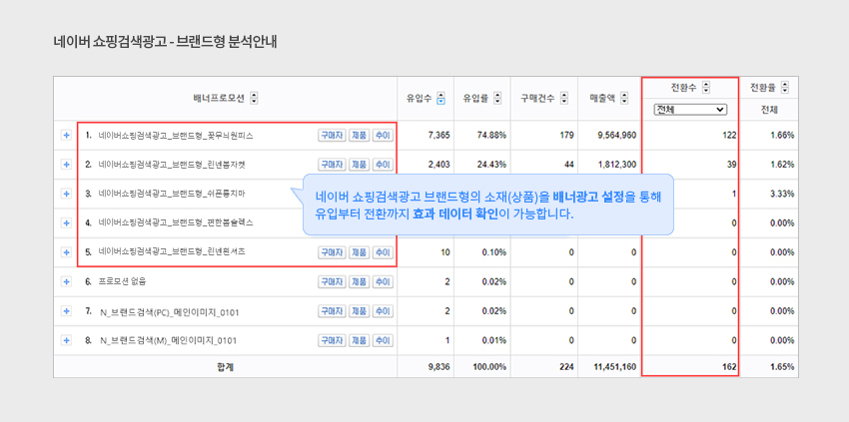This screenshot has height=422, width=849.
Task: Click the 162 total 전환수 value
Action: coord(730,367)
